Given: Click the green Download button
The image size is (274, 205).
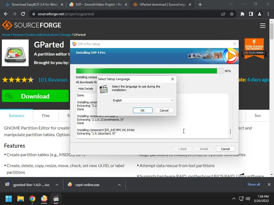Looking at the screenshot, I should pyautogui.click(x=35, y=96).
